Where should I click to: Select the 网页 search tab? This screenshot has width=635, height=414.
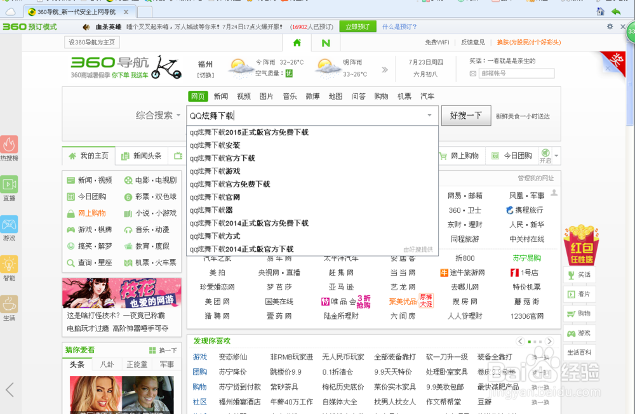198,96
